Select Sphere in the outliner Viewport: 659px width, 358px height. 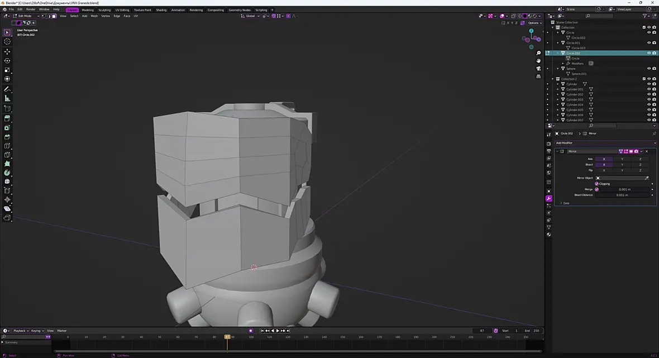(x=571, y=69)
